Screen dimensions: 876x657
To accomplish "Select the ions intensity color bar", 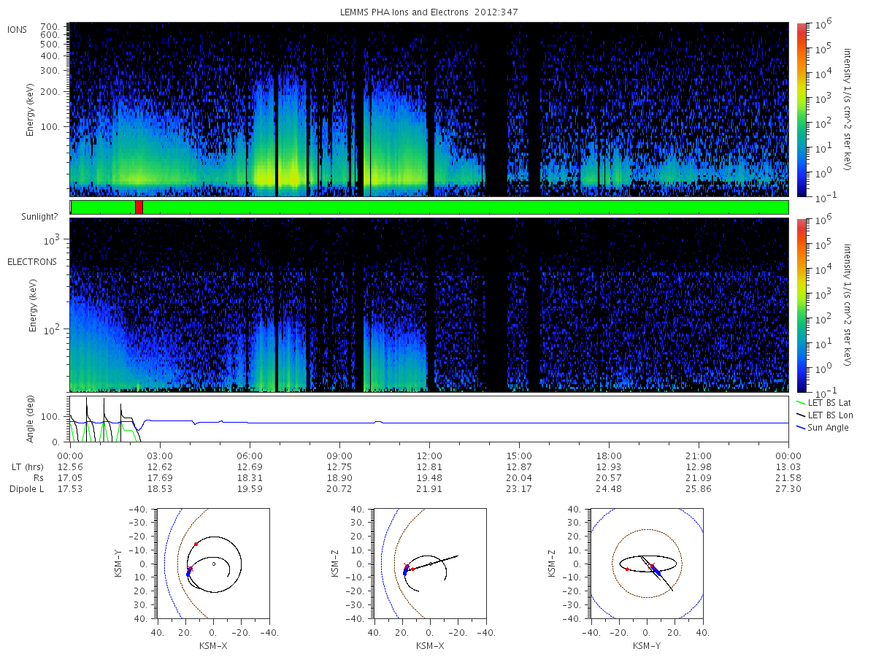I will (x=801, y=109).
